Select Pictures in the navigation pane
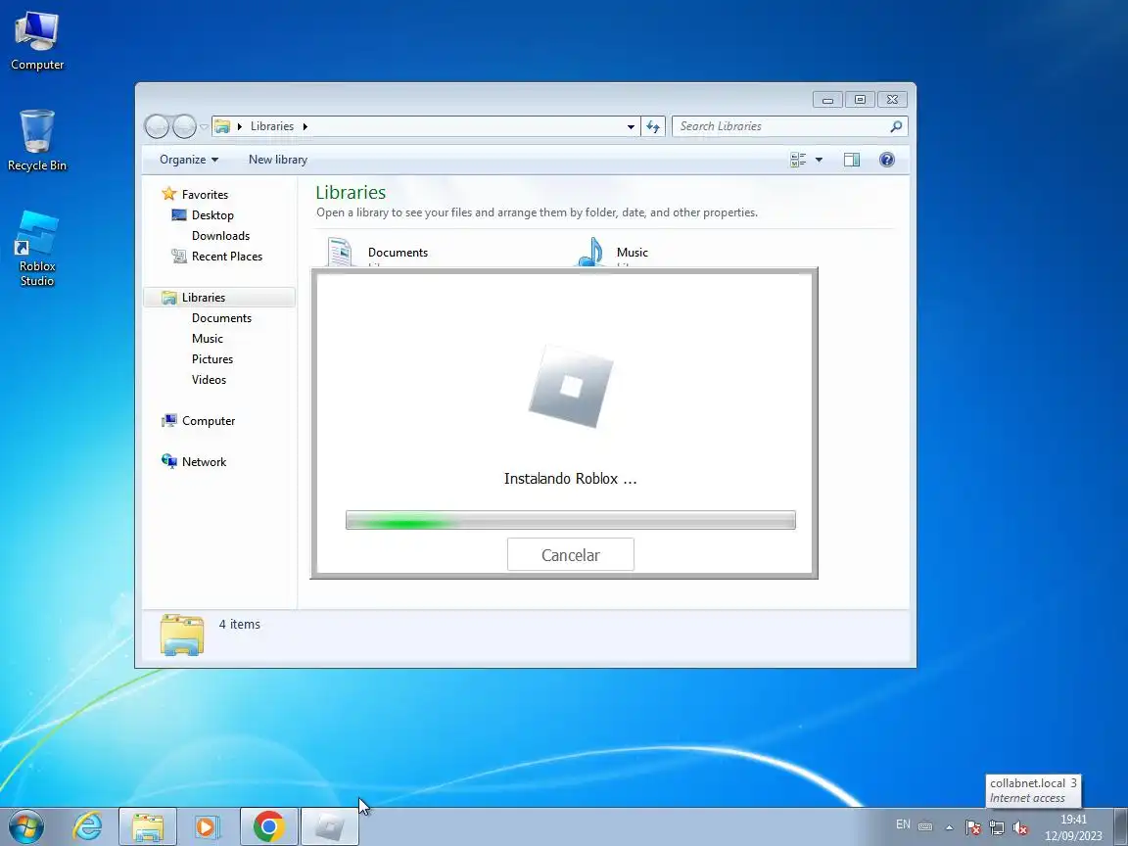Image resolution: width=1128 pixels, height=846 pixels. coord(212,359)
